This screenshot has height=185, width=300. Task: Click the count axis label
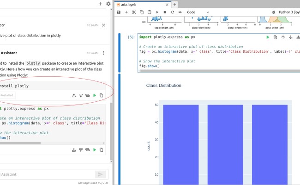pyautogui.click(x=149, y=146)
